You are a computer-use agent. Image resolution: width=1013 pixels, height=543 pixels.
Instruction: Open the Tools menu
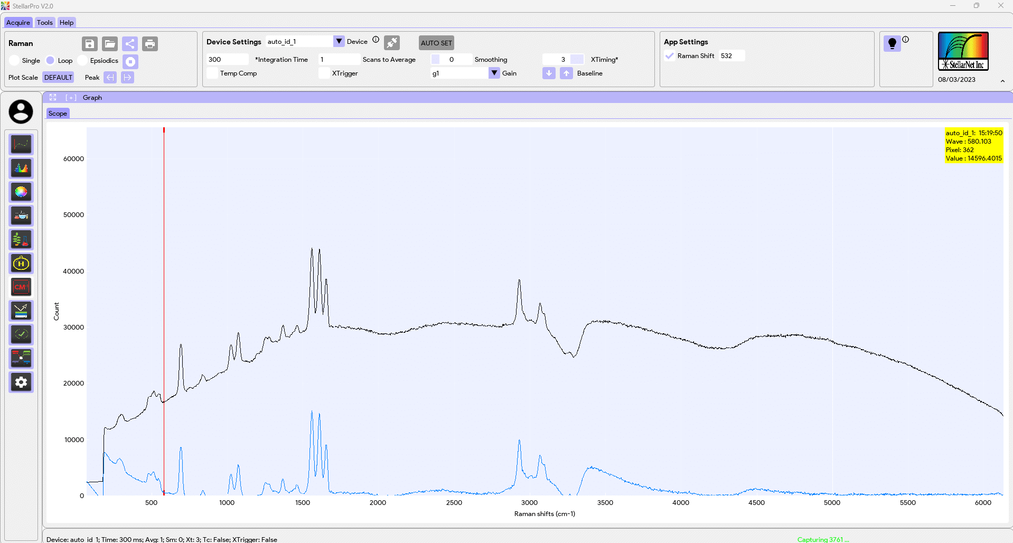45,23
